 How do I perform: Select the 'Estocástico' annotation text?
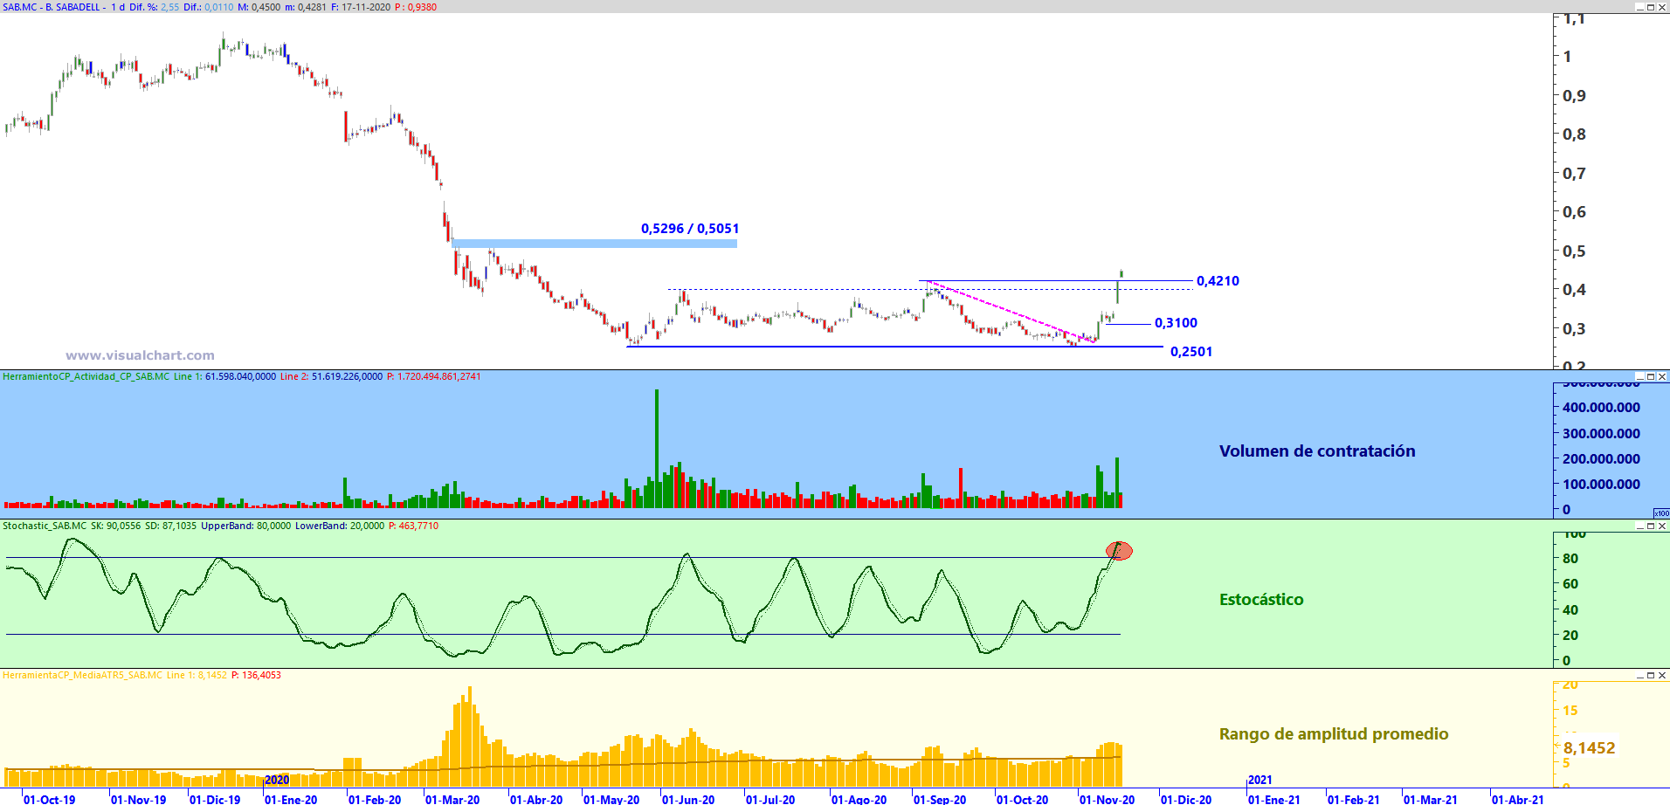(x=1261, y=600)
